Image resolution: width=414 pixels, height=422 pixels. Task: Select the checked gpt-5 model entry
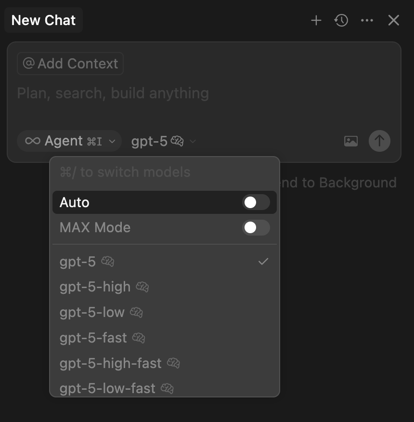pyautogui.click(x=78, y=262)
